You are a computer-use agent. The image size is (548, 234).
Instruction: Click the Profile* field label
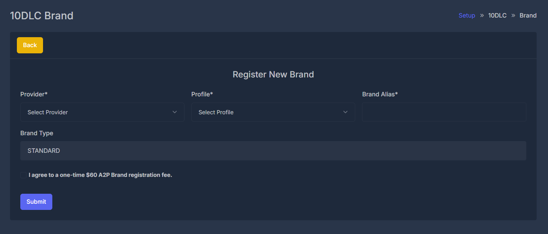click(x=202, y=94)
